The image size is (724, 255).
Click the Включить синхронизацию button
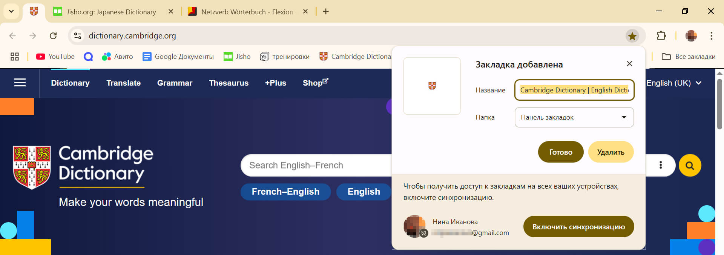tap(578, 227)
